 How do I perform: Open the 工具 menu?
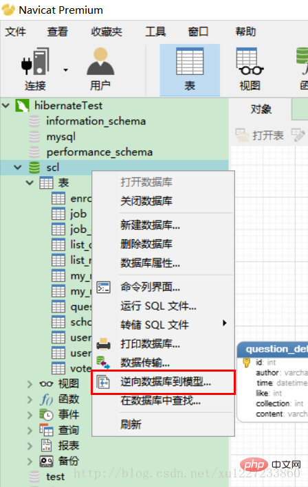[x=155, y=32]
